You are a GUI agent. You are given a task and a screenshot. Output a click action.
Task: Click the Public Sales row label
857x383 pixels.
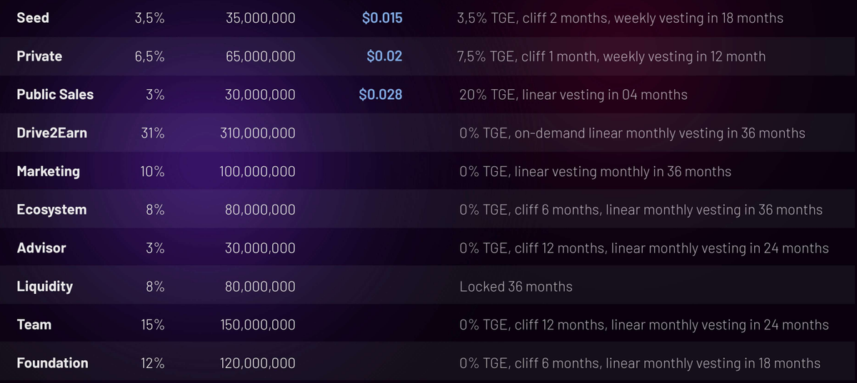(55, 94)
